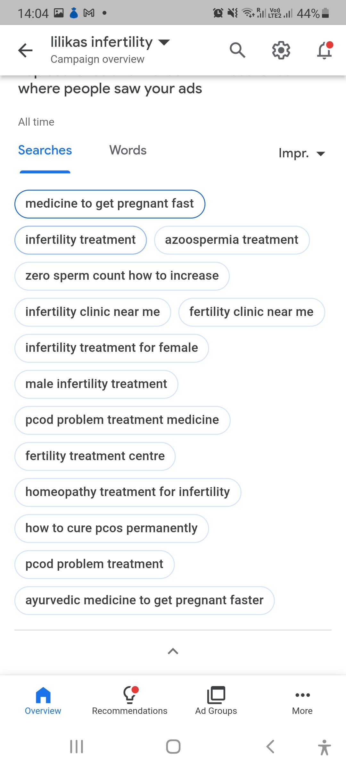Select "medicine to get pregnant fast" chip
The height and width of the screenshot is (769, 346).
coord(110,204)
